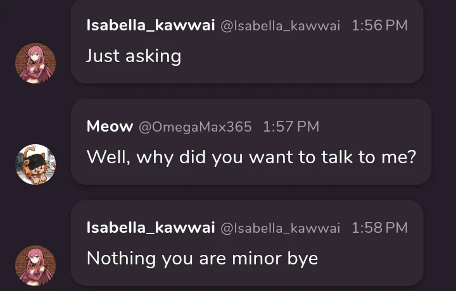
Task: Open Isabella_kawwai's avatar beside 'Just asking'
Action: pyautogui.click(x=35, y=63)
